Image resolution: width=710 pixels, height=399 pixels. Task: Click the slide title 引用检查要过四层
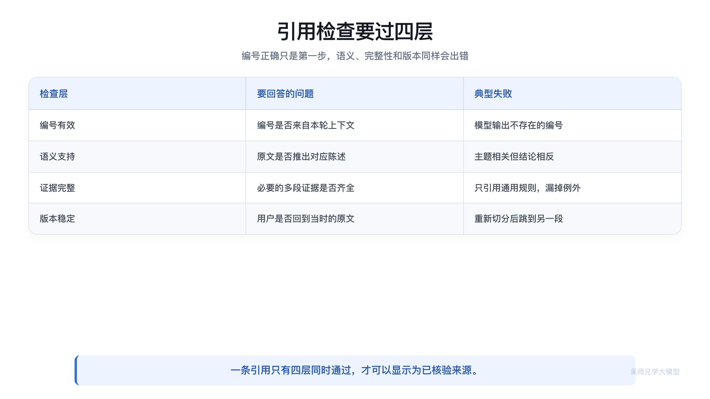click(x=355, y=32)
